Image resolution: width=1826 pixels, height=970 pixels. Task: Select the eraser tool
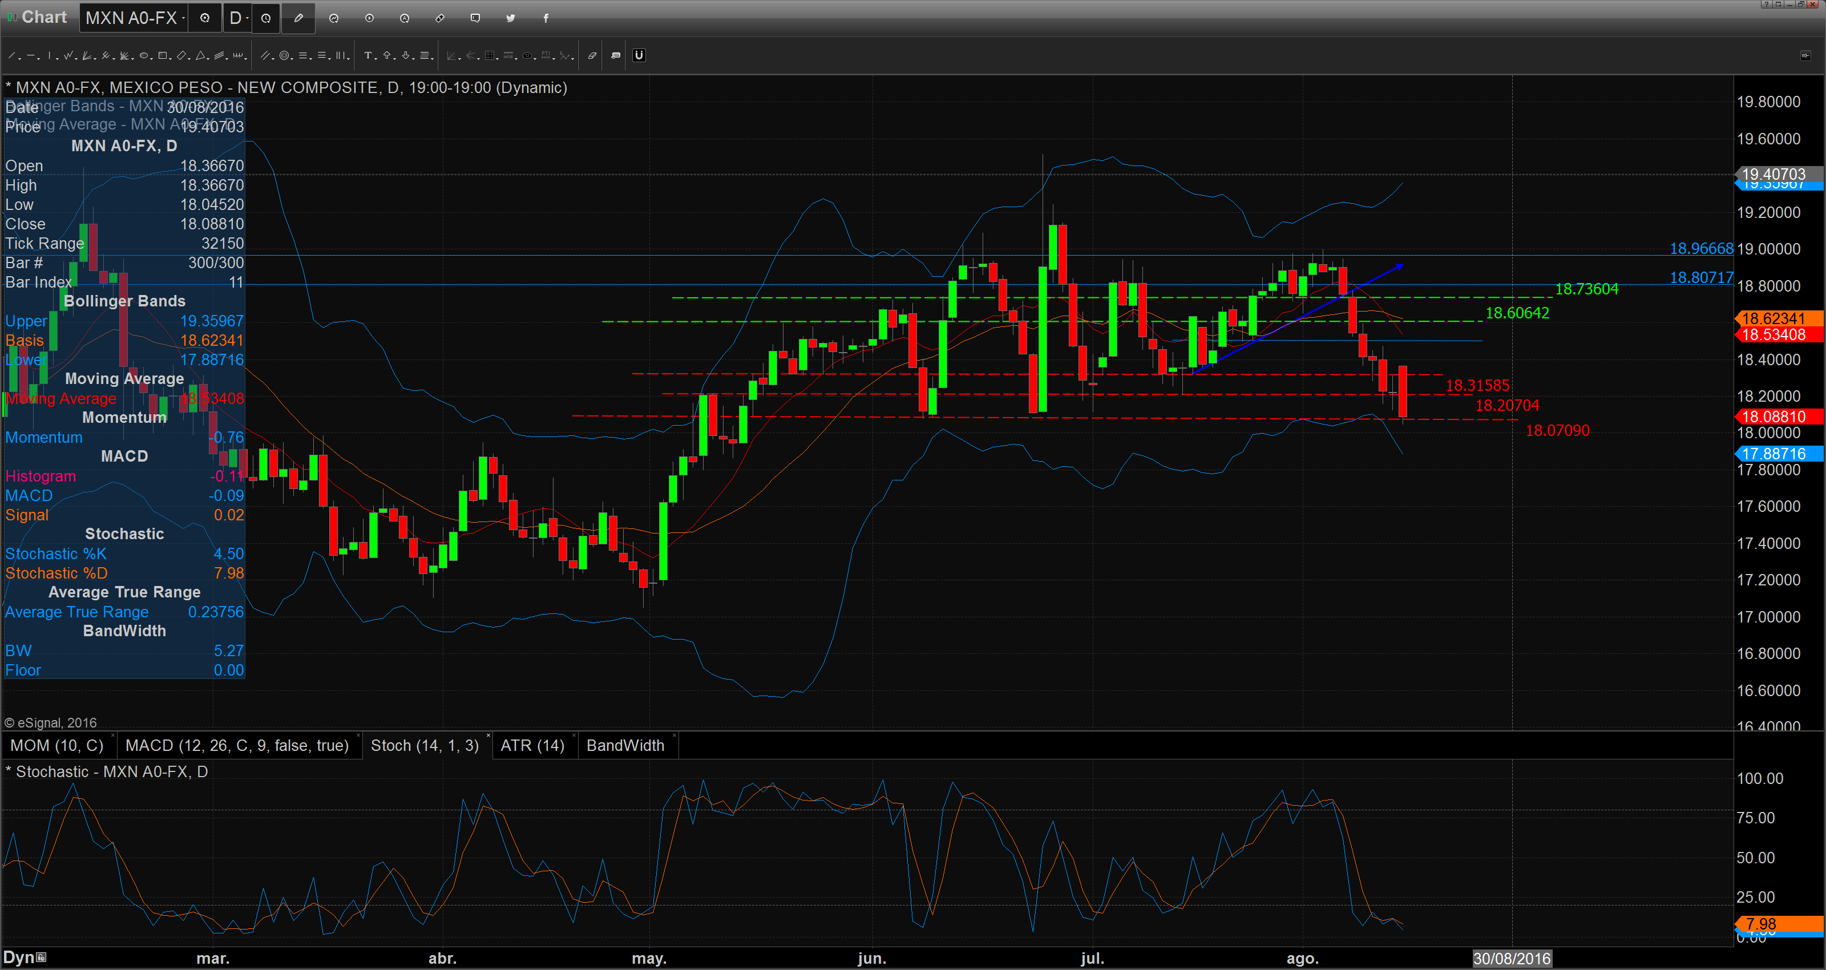point(593,55)
